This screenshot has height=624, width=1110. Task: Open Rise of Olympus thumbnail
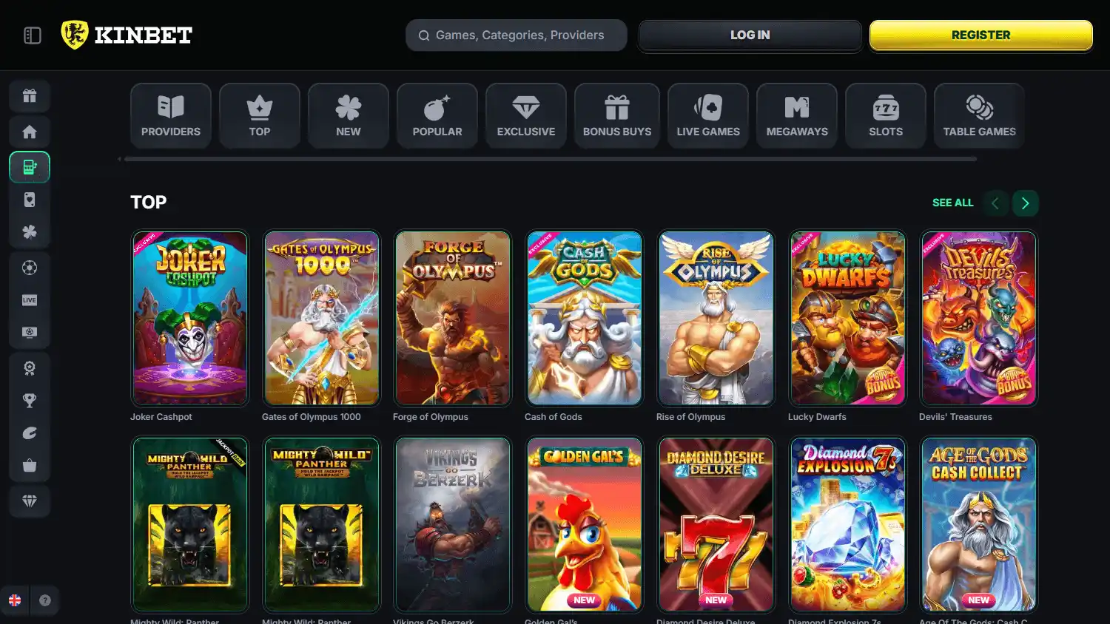(716, 318)
